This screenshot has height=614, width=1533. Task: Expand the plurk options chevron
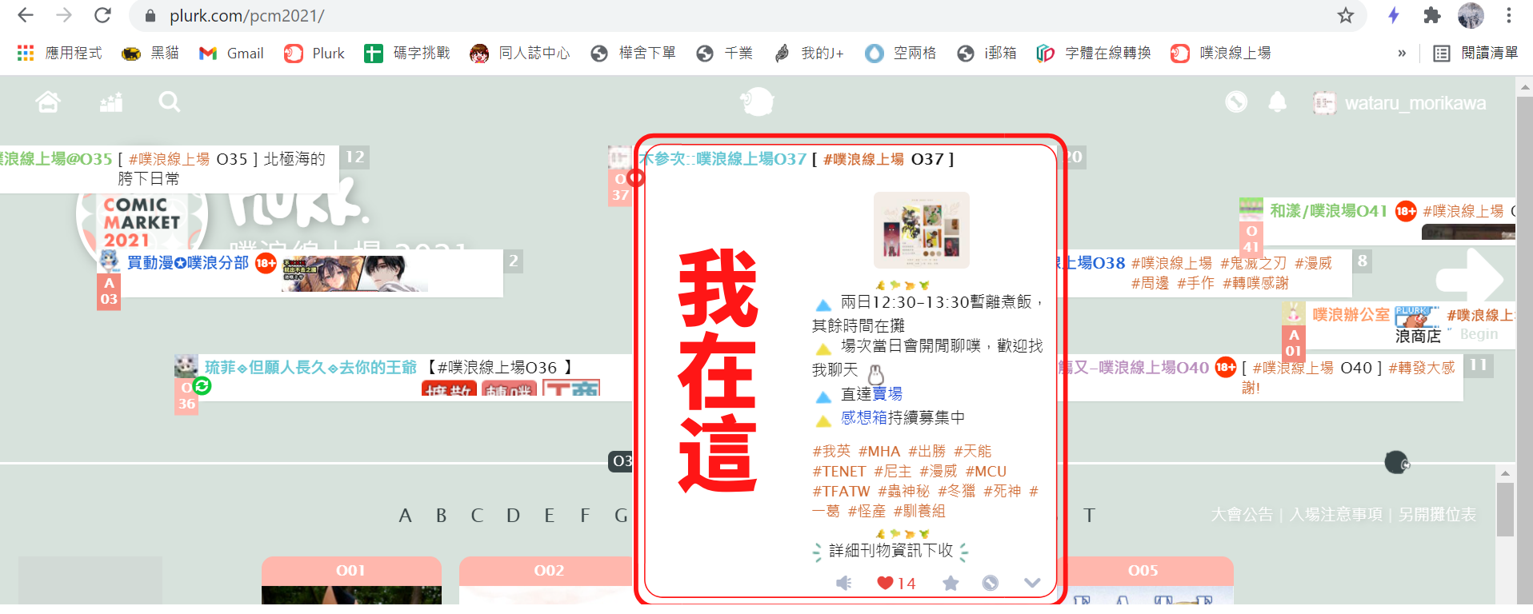pyautogui.click(x=1032, y=584)
